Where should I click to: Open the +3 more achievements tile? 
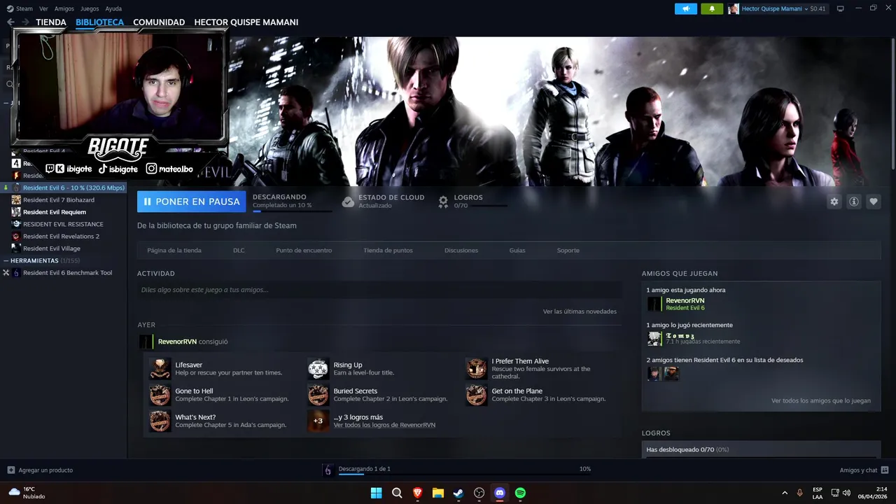318,421
